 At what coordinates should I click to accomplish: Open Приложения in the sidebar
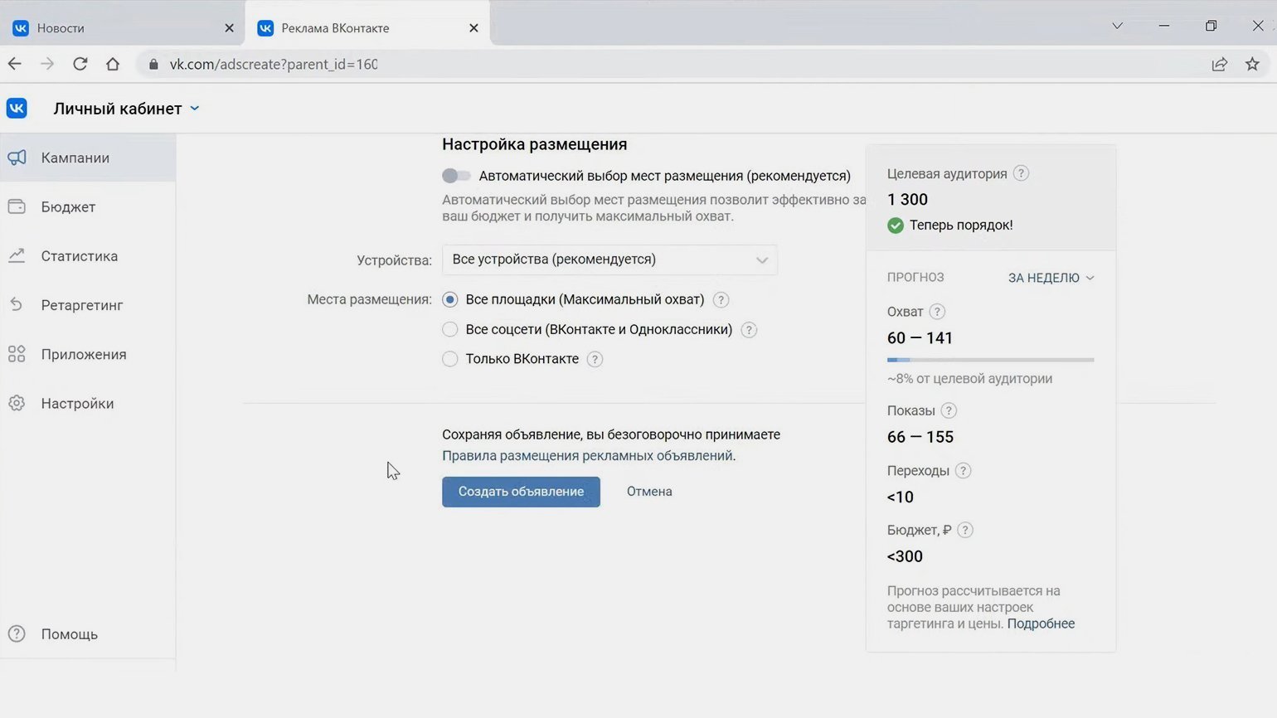point(88,354)
